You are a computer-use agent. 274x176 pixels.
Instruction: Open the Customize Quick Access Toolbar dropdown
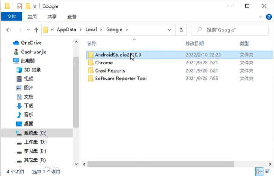(x=35, y=6)
